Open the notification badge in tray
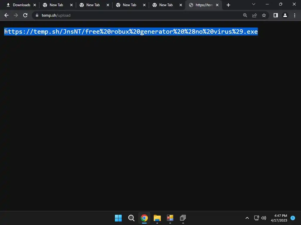Viewport: 301px width, 225px height. click(x=293, y=218)
